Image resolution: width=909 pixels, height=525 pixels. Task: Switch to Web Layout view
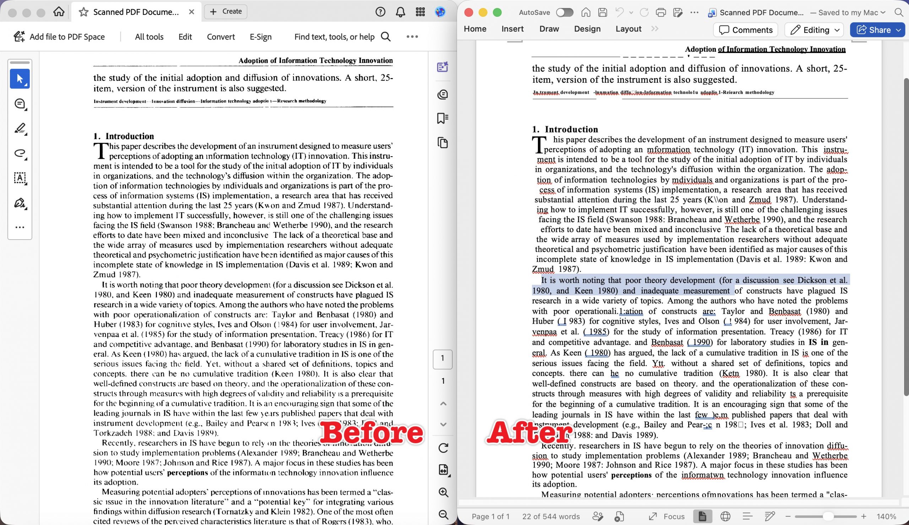(x=725, y=516)
